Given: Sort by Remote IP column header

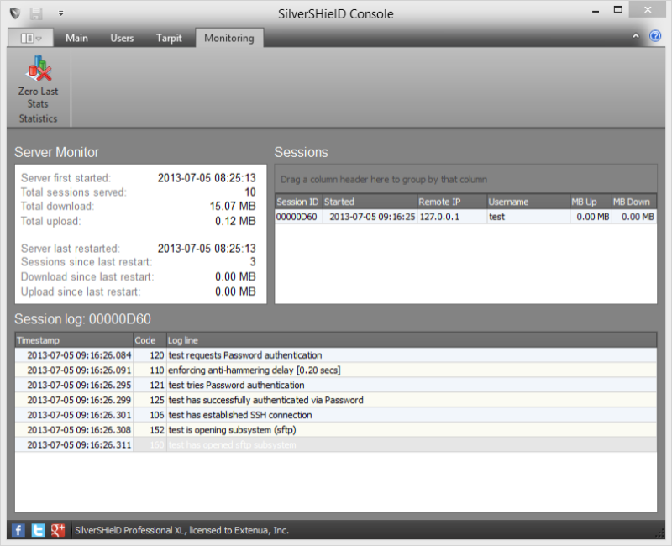Looking at the screenshot, I should point(452,202).
